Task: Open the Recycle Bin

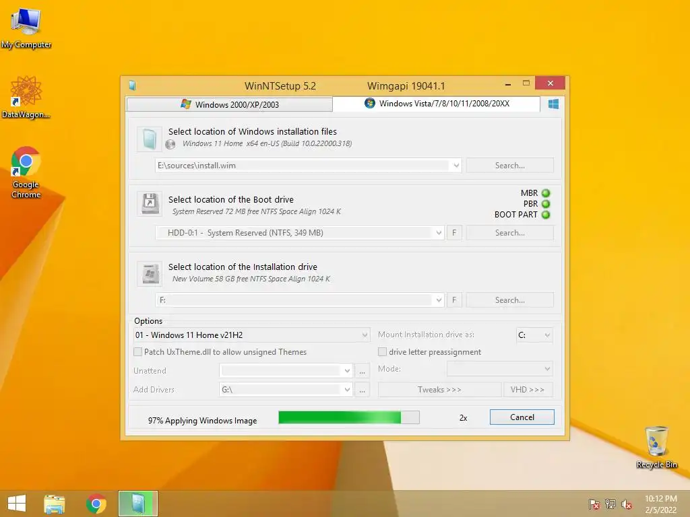Action: 656,447
